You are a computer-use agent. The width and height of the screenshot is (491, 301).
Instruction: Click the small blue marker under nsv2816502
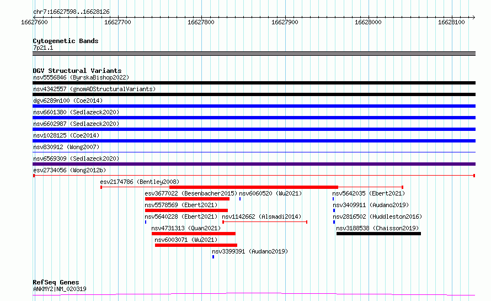point(334,222)
